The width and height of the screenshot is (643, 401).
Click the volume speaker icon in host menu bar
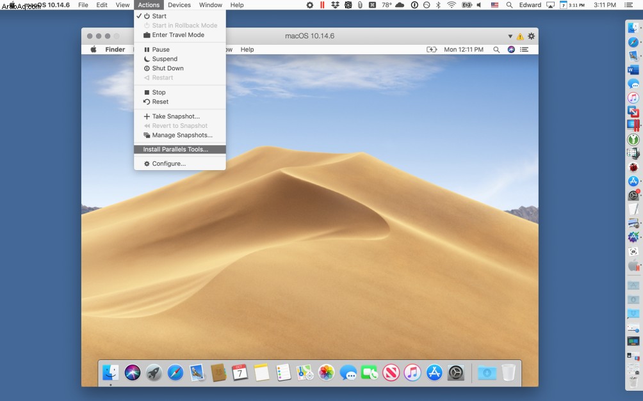pos(478,5)
